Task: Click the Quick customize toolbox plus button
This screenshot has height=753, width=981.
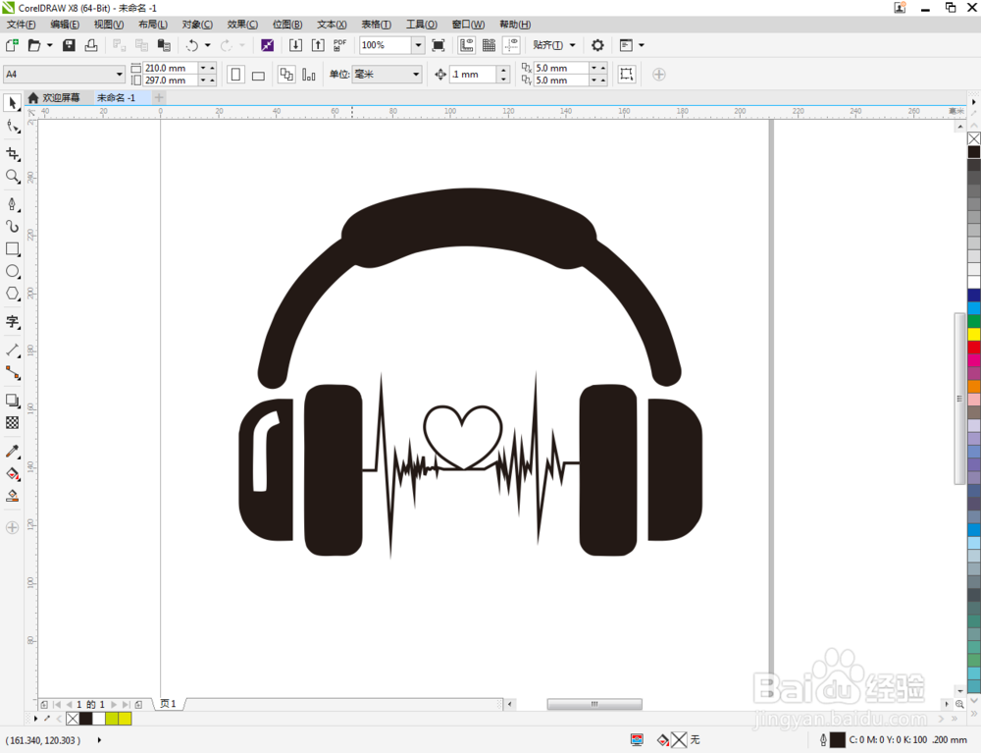Action: tap(12, 527)
